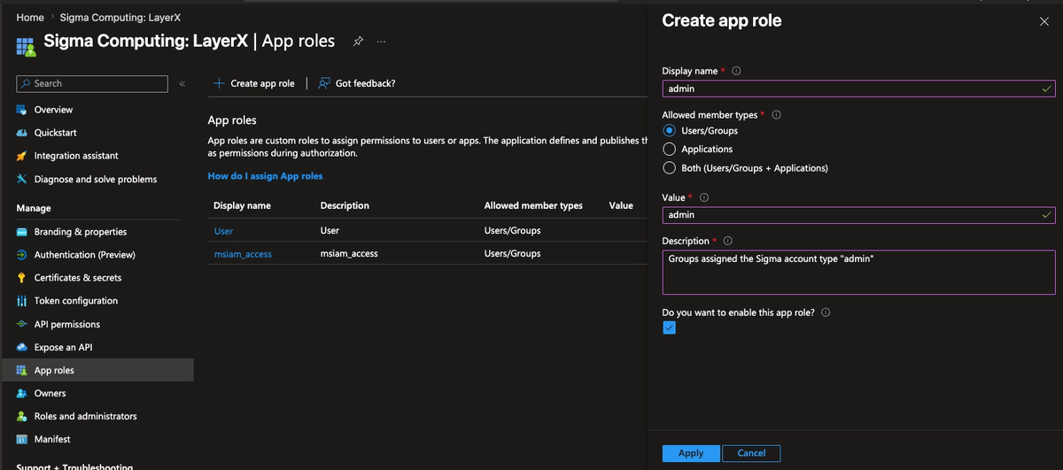Click the Home breadcrumb link
Viewport: 1063px width, 470px height.
pos(30,17)
